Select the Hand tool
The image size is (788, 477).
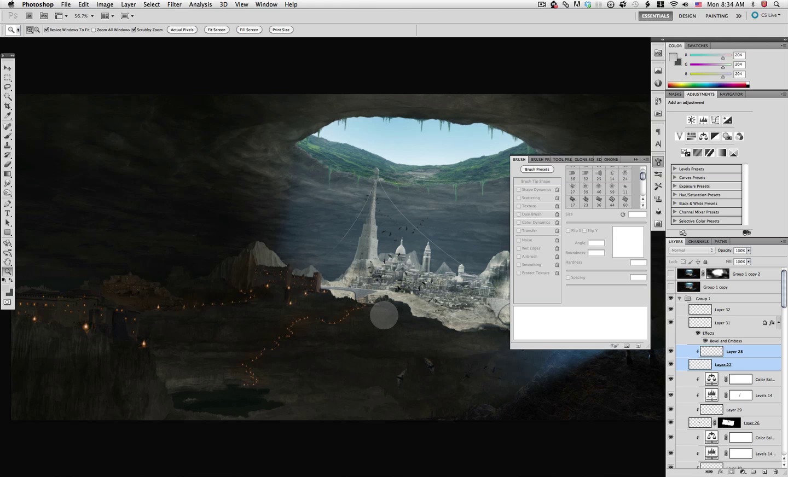(x=8, y=262)
